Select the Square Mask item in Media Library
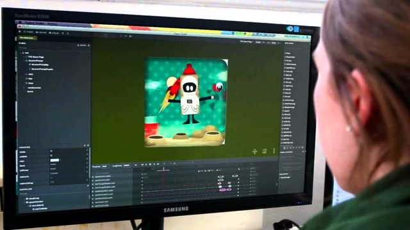Image resolution: width=410 pixels, height=230 pixels. [290, 57]
